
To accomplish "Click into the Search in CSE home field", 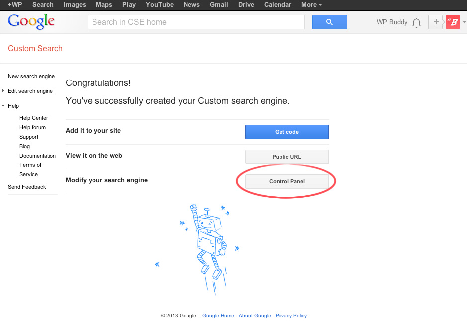I will pos(196,22).
